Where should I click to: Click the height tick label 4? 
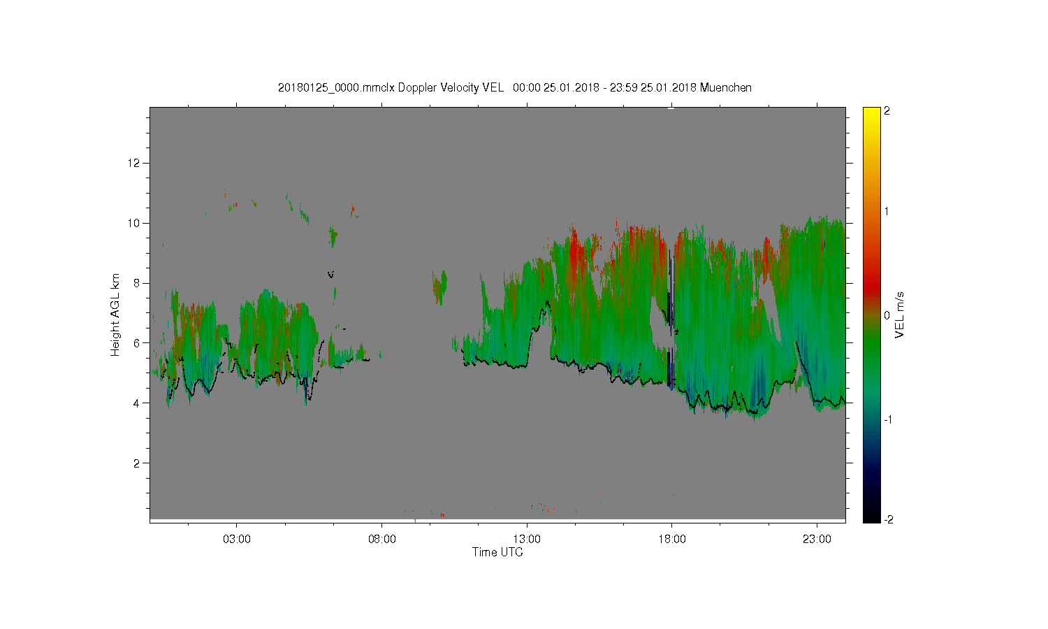tap(137, 403)
